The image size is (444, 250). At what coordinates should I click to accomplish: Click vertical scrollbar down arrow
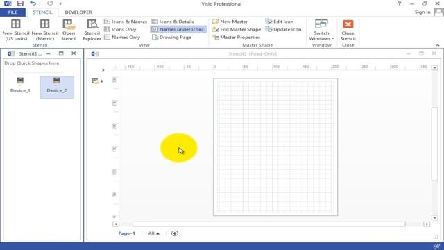[435, 217]
